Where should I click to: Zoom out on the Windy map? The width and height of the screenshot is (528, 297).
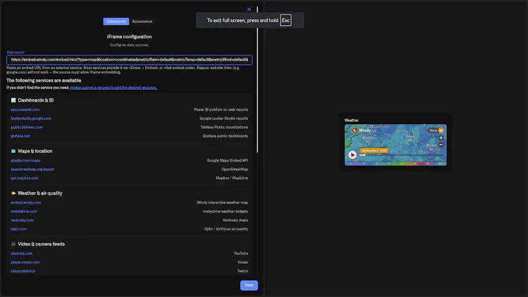tap(441, 145)
